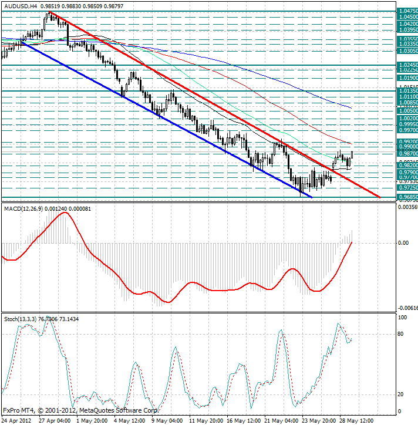
Task: Click the 0.9685 price level label
Action: tap(407, 197)
